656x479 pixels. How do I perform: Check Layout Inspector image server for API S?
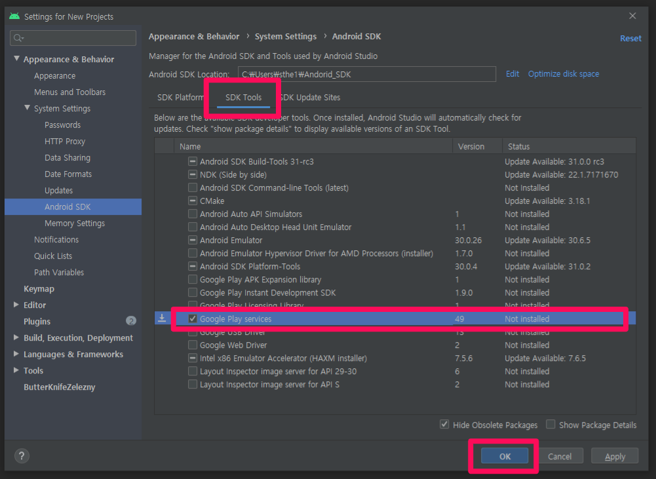pyautogui.click(x=193, y=384)
